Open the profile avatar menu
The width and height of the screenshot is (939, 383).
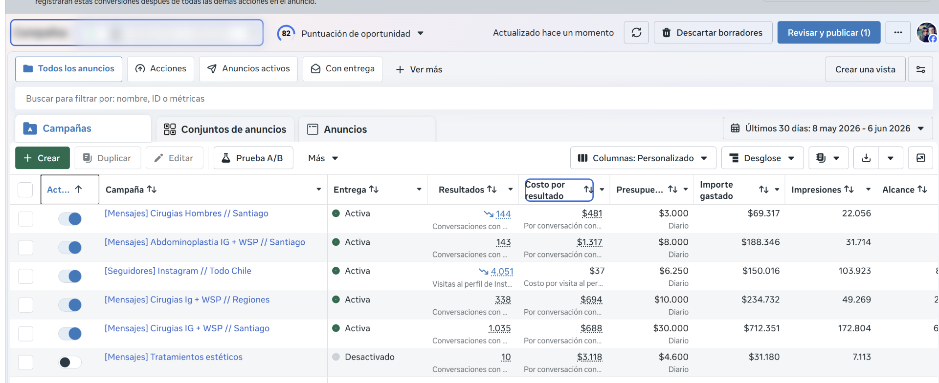(926, 33)
